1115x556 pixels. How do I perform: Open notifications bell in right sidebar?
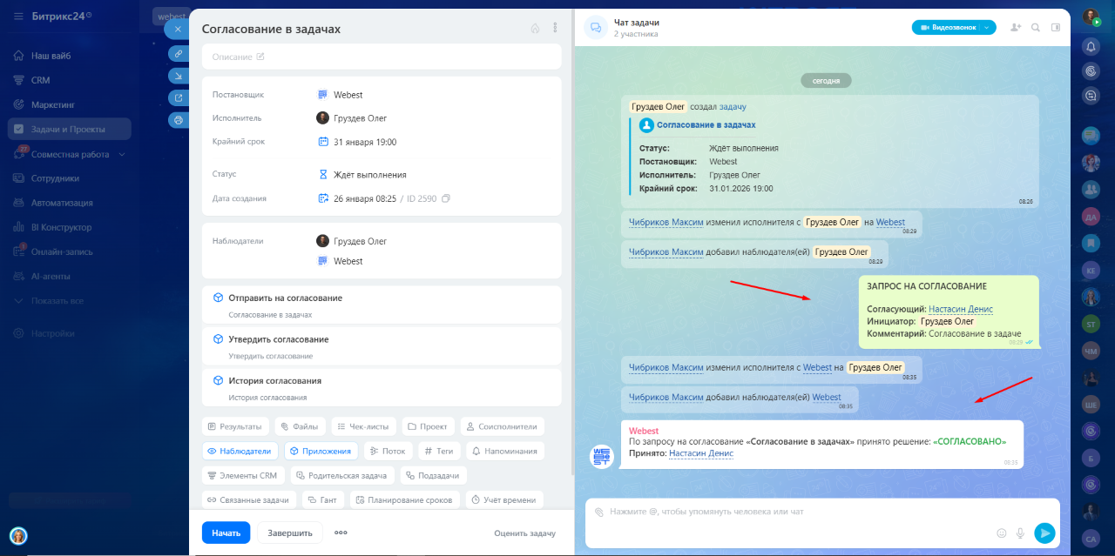pyautogui.click(x=1091, y=46)
